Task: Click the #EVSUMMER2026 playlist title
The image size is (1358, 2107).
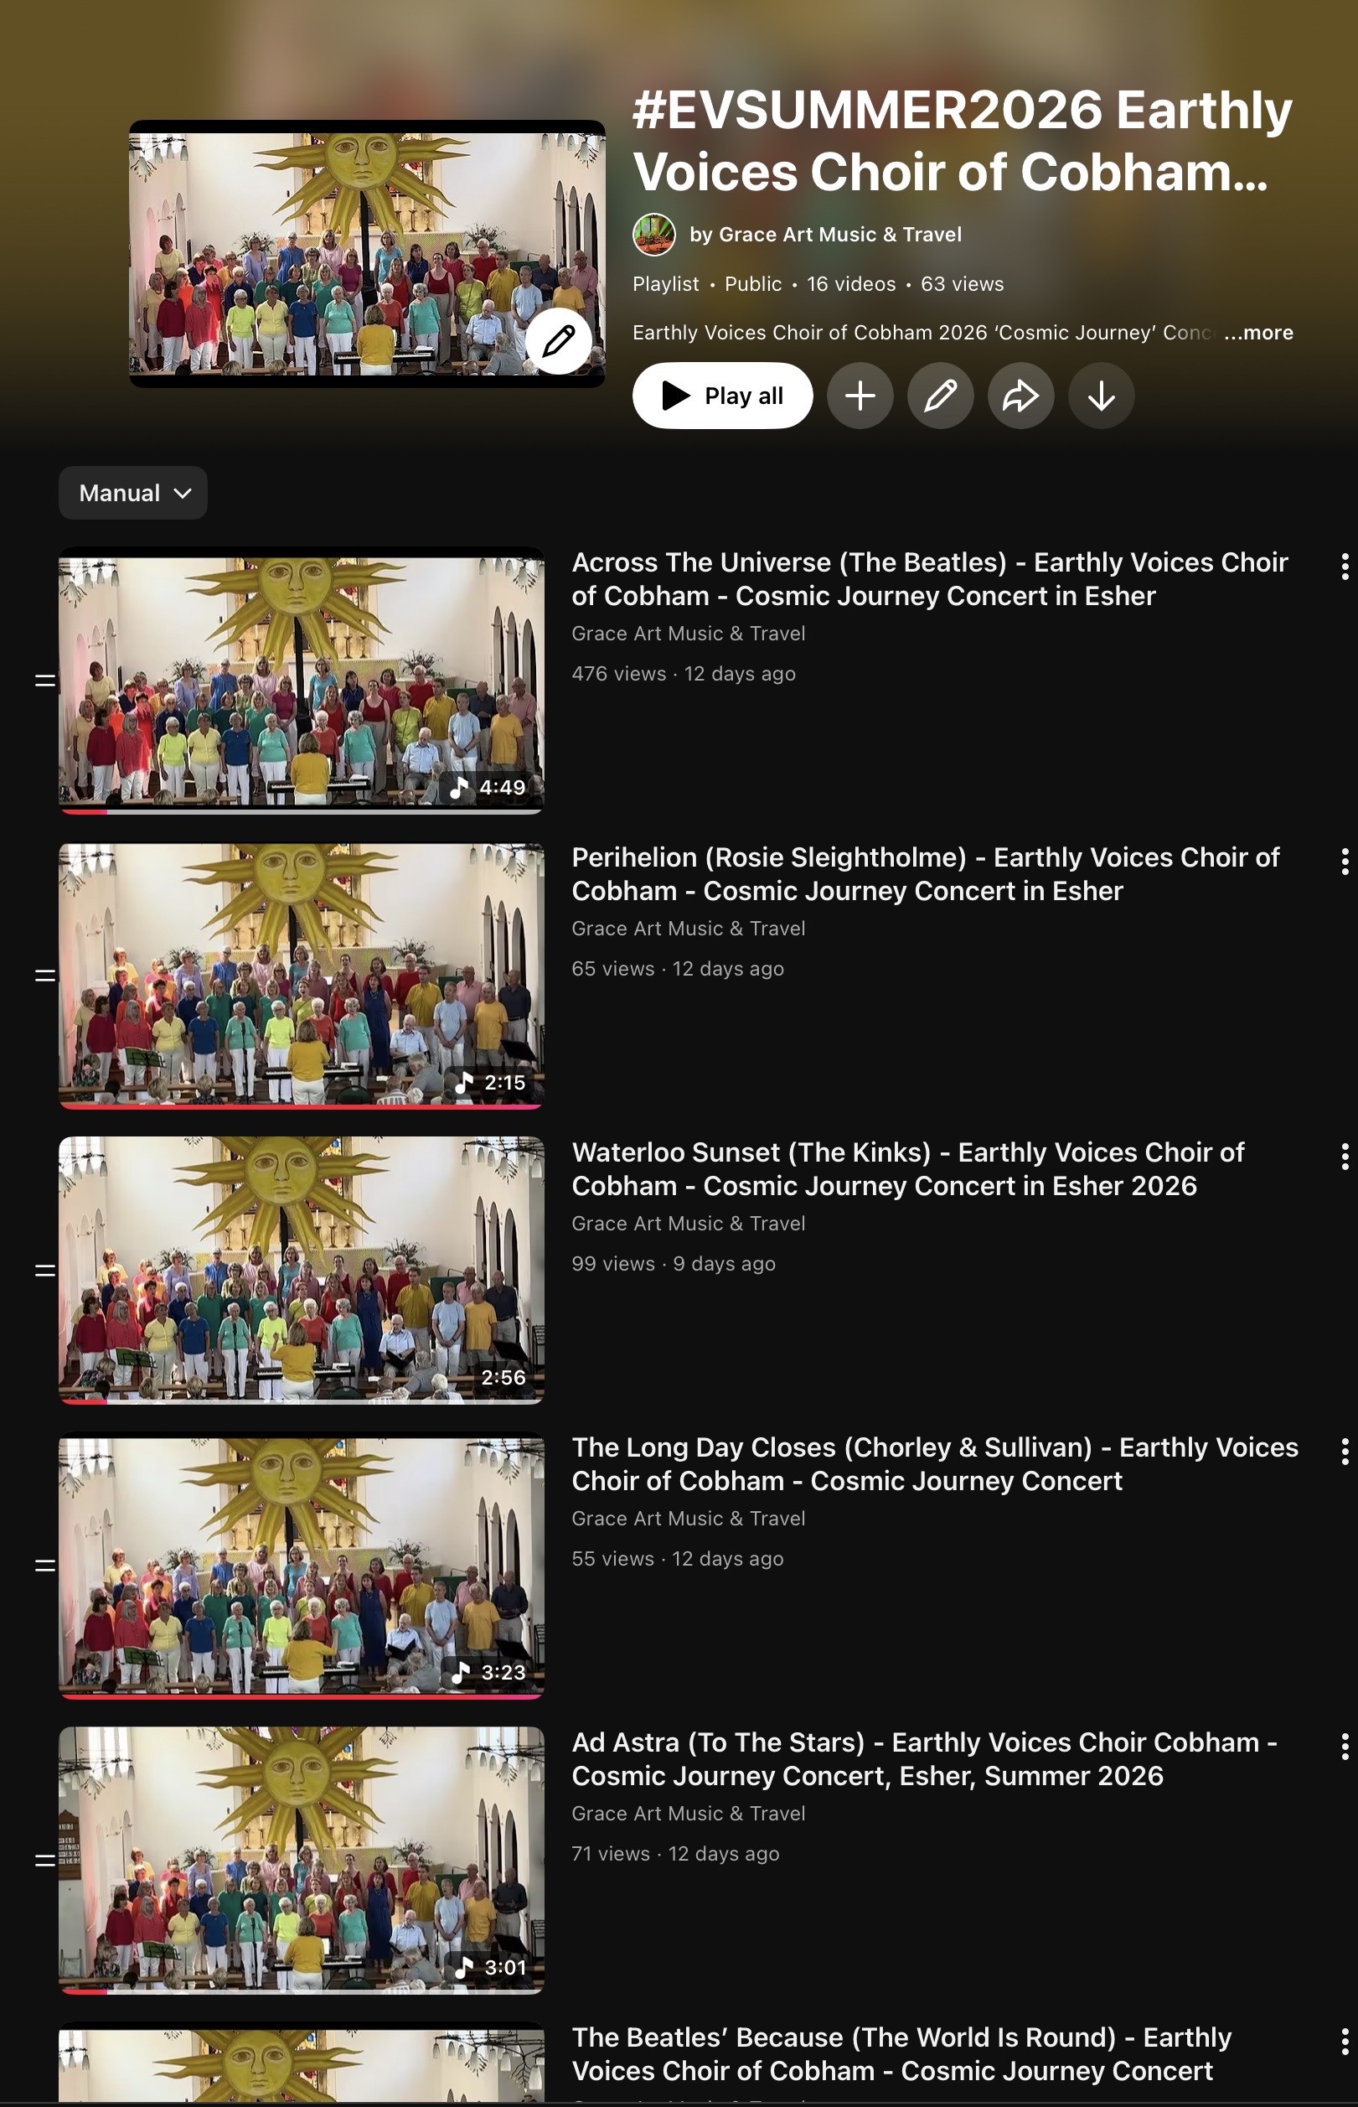Action: point(962,140)
